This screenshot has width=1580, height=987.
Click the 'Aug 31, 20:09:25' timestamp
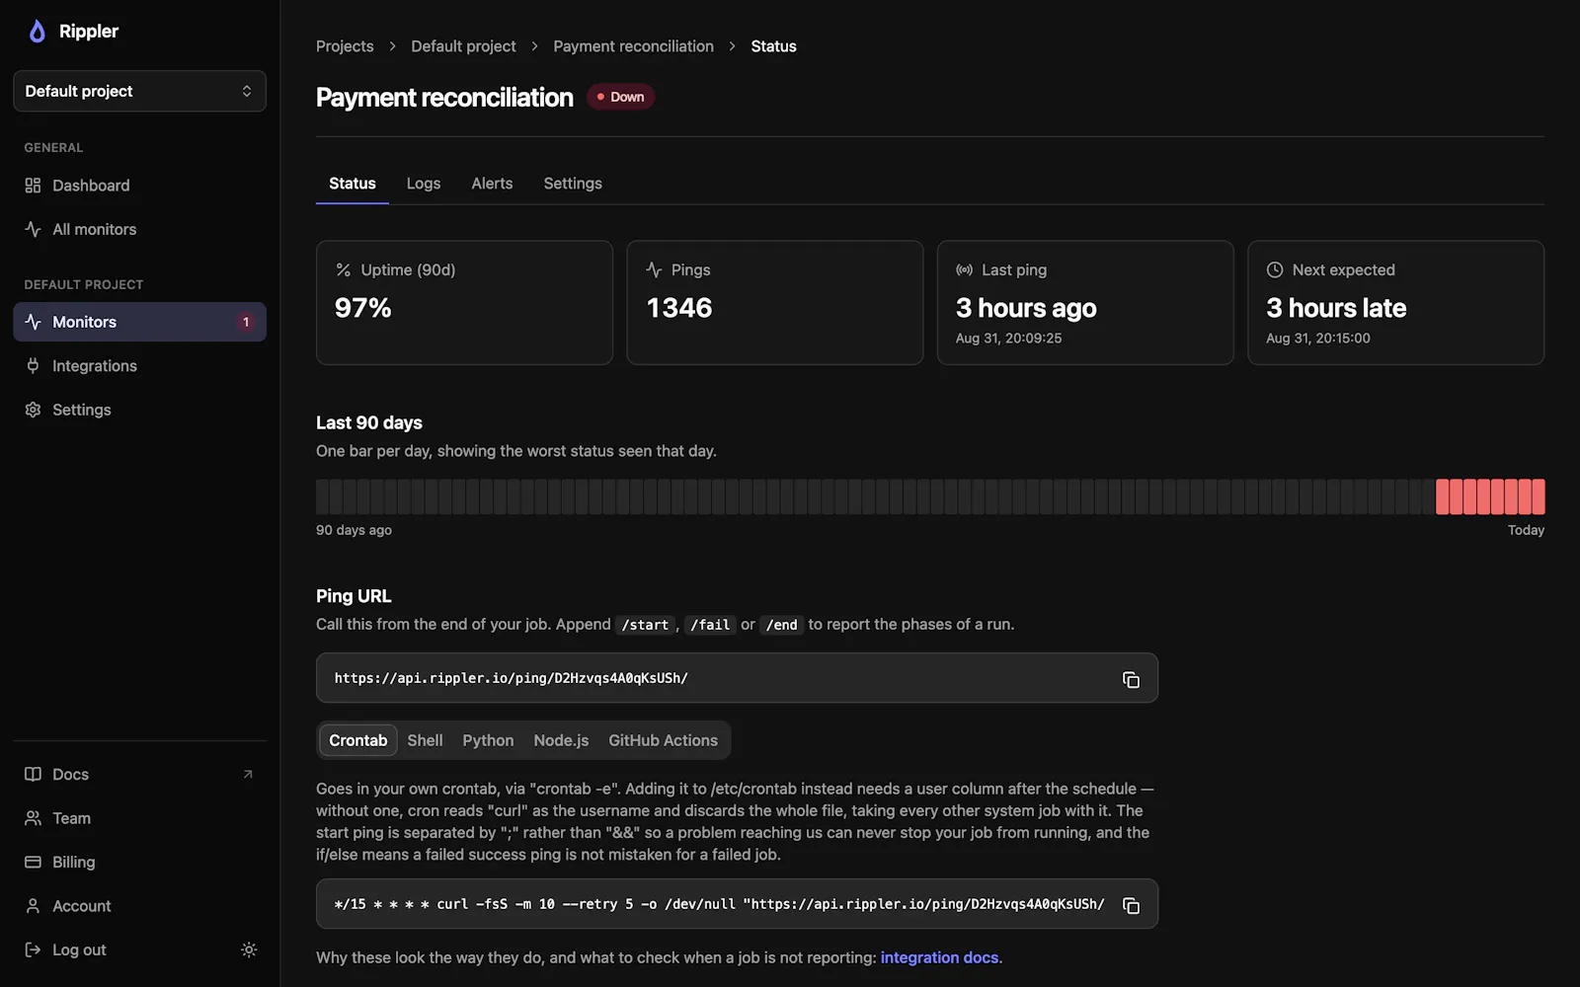click(x=1008, y=338)
